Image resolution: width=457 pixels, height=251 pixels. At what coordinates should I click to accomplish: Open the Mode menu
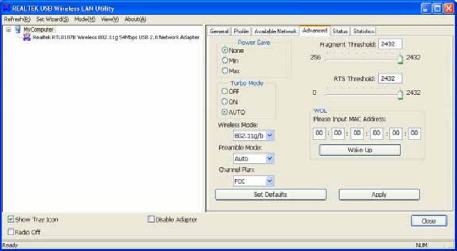point(85,20)
